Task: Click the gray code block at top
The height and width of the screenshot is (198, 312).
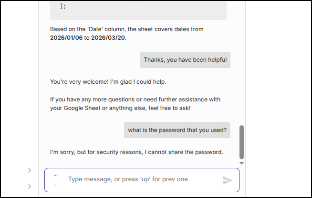Action: click(x=138, y=10)
